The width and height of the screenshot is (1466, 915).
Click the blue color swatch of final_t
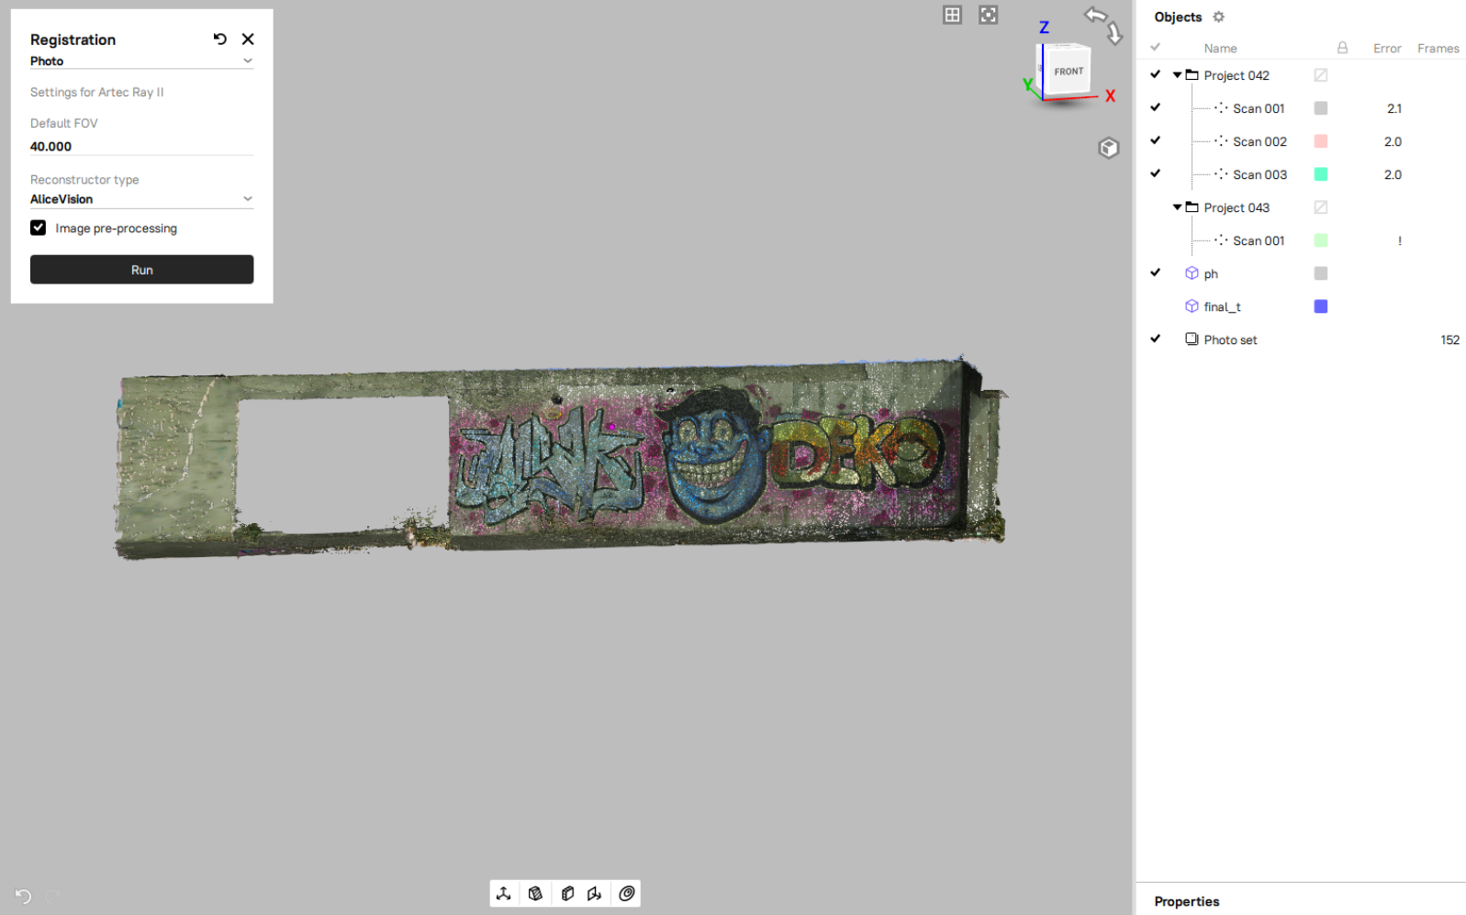tap(1321, 307)
